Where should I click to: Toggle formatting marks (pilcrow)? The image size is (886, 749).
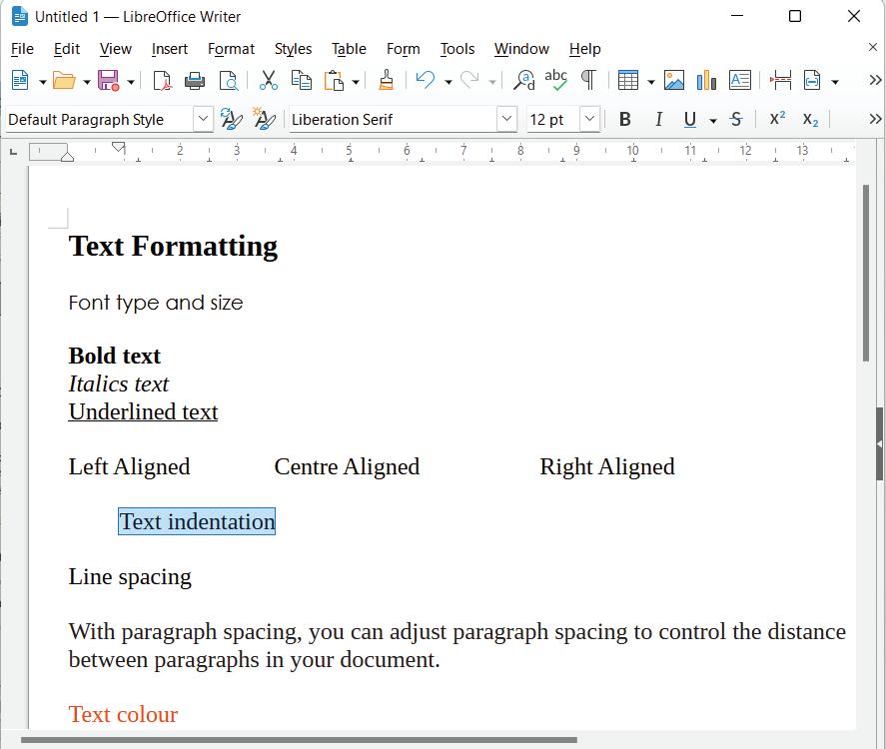(x=588, y=80)
